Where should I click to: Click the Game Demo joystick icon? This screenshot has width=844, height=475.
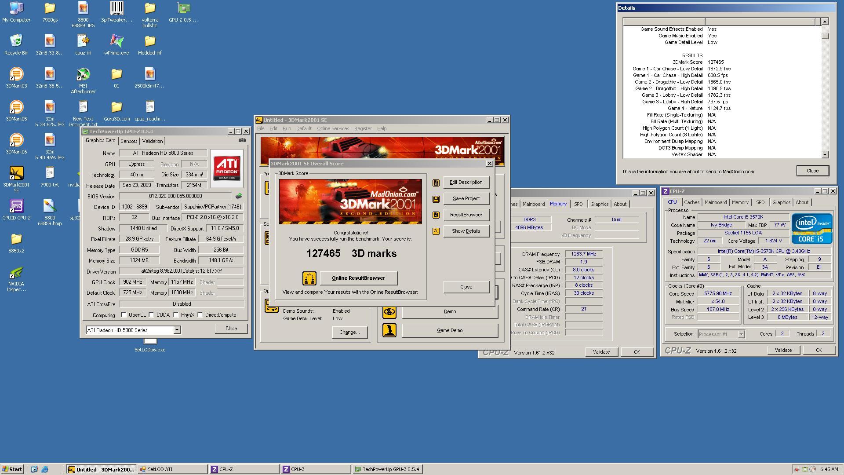tap(389, 330)
